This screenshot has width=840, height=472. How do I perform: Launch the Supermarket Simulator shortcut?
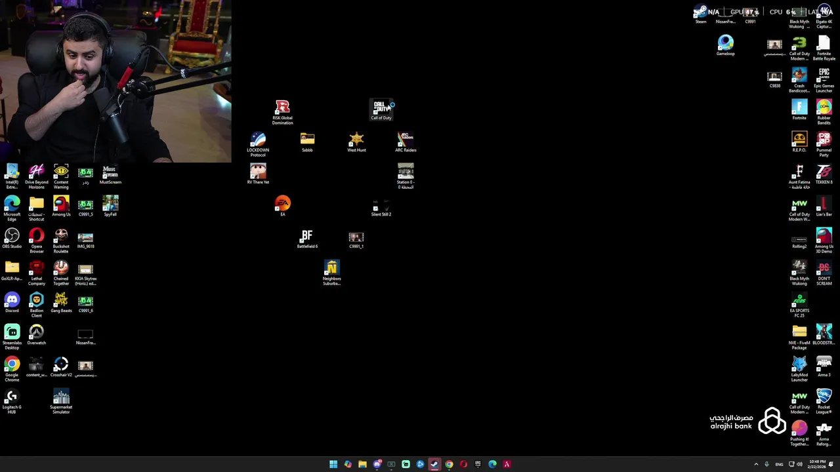click(x=61, y=402)
